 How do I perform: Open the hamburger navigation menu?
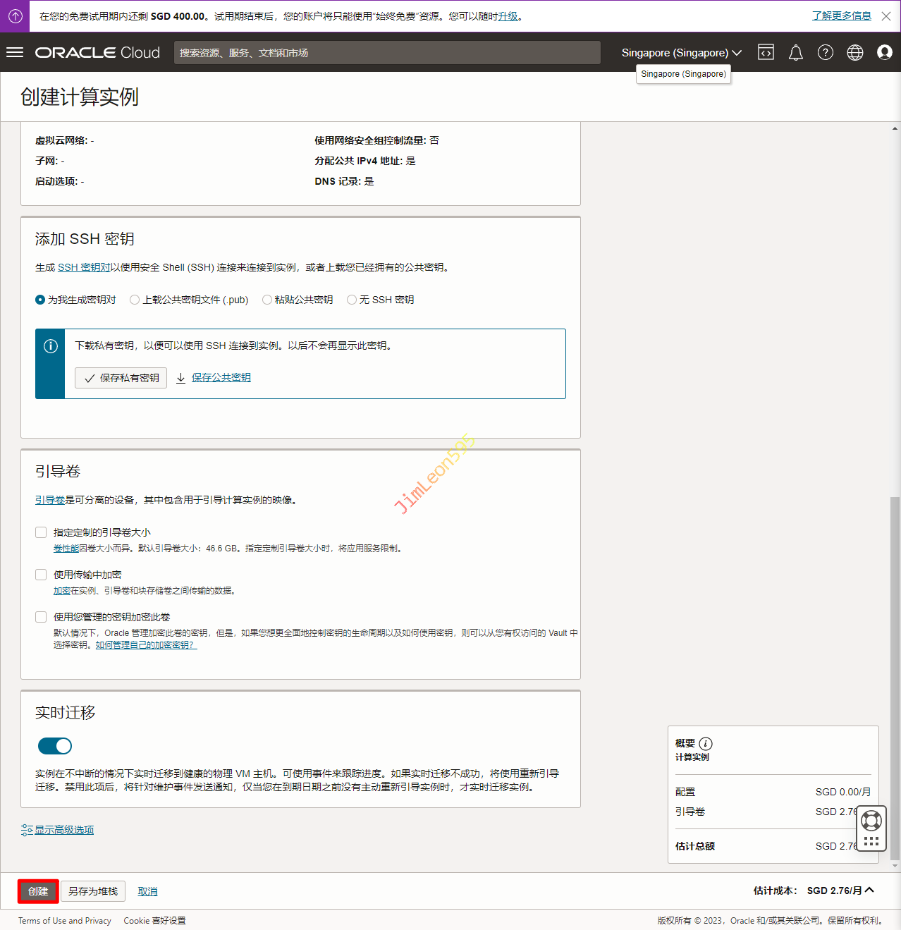click(x=15, y=52)
